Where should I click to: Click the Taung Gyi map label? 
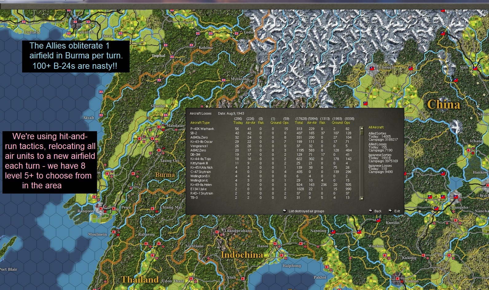(x=169, y=161)
